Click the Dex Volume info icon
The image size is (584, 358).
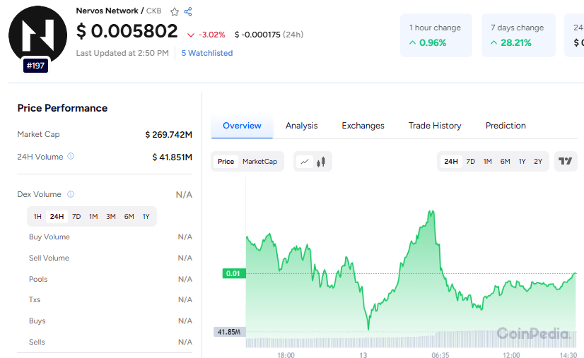(x=71, y=194)
